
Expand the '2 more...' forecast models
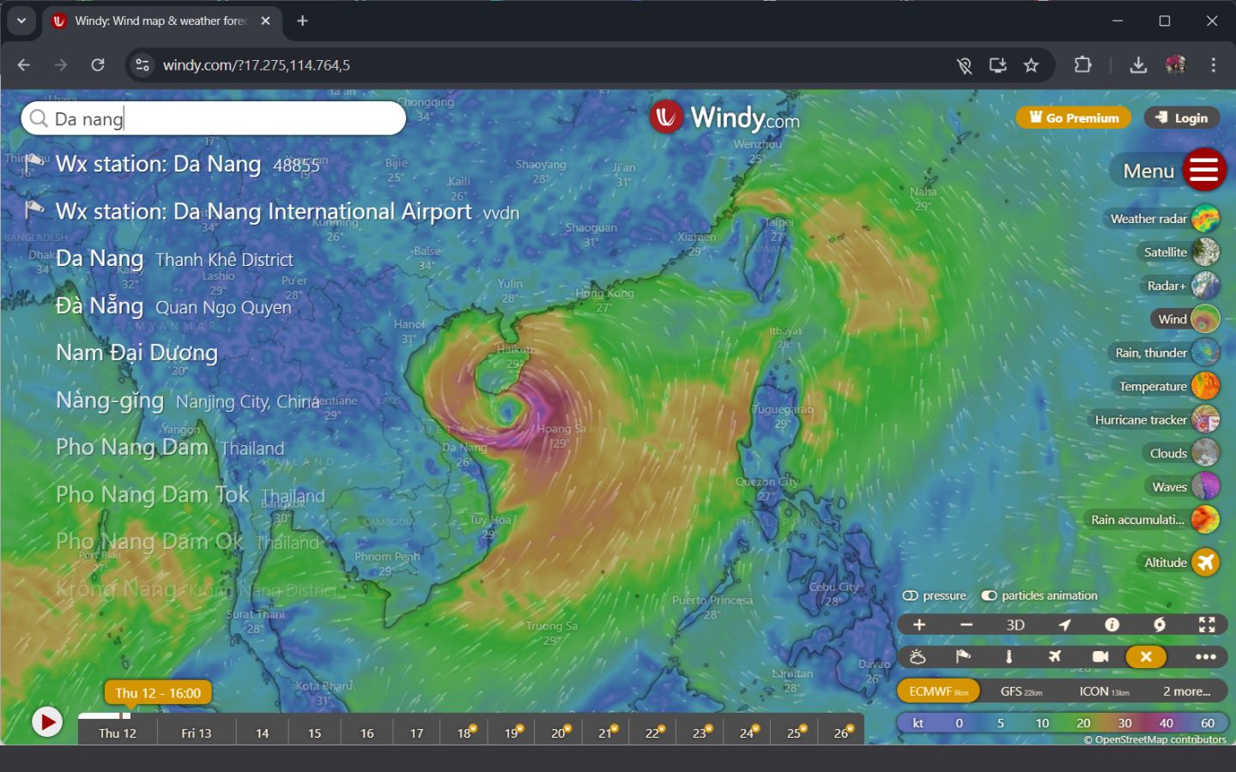pyautogui.click(x=1186, y=691)
